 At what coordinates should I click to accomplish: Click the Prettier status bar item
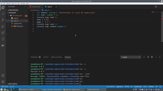point(151,86)
